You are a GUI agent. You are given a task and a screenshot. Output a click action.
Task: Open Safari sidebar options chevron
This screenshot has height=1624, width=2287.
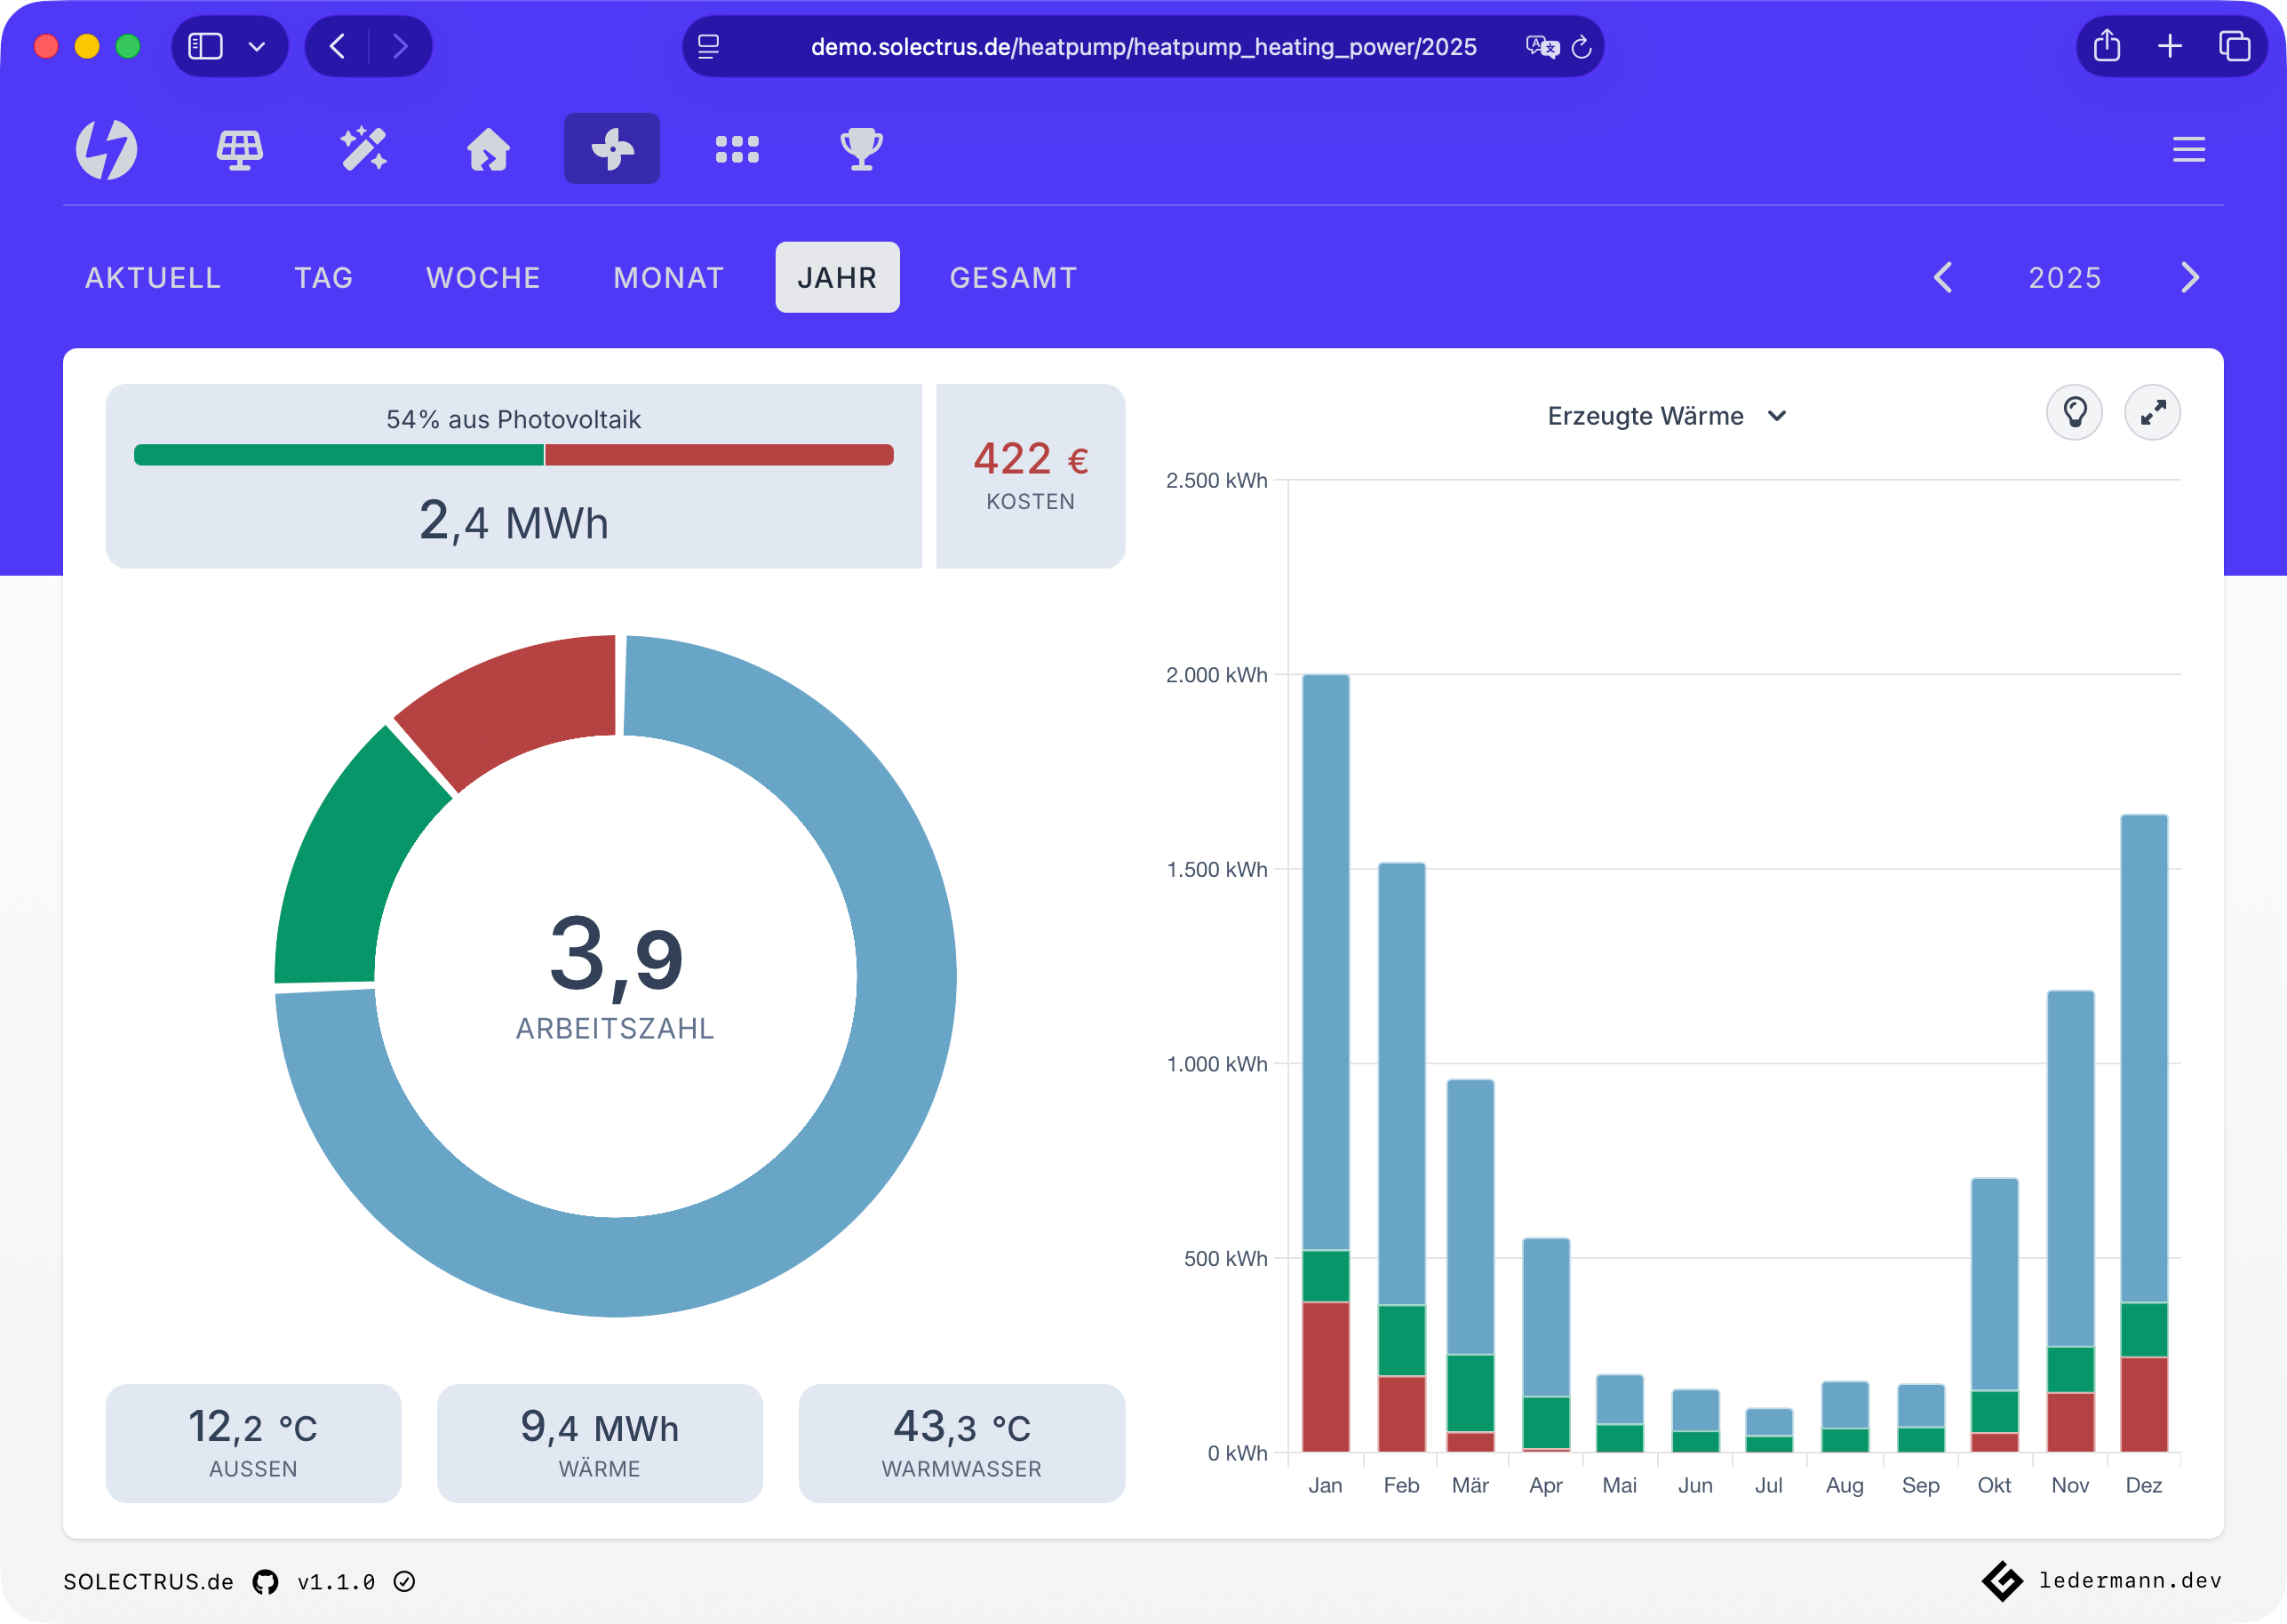click(257, 46)
